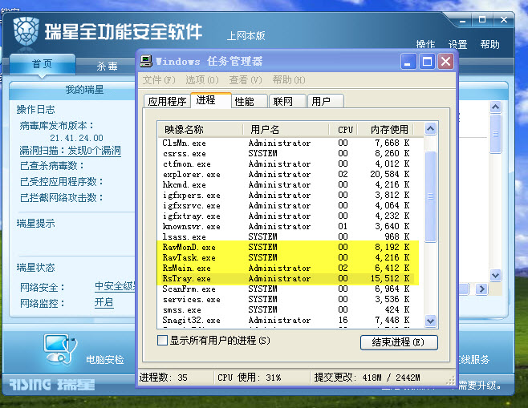Minimize the Task Manager window

tap(408, 62)
